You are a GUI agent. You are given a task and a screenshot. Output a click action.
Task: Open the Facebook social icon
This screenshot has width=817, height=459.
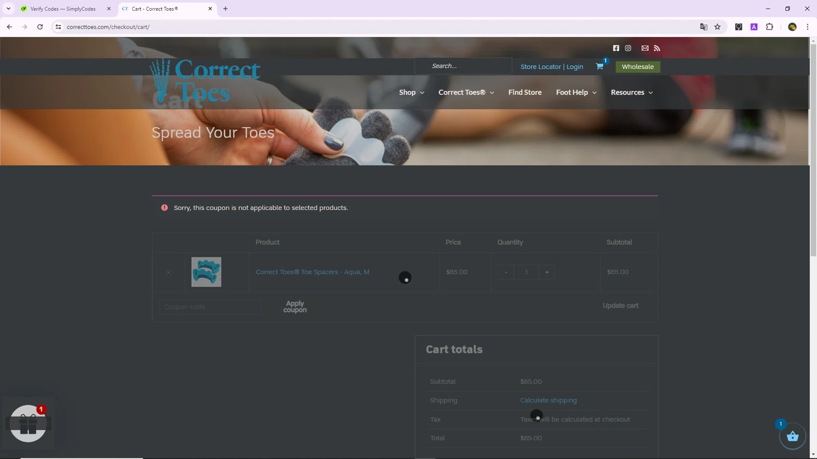[616, 48]
